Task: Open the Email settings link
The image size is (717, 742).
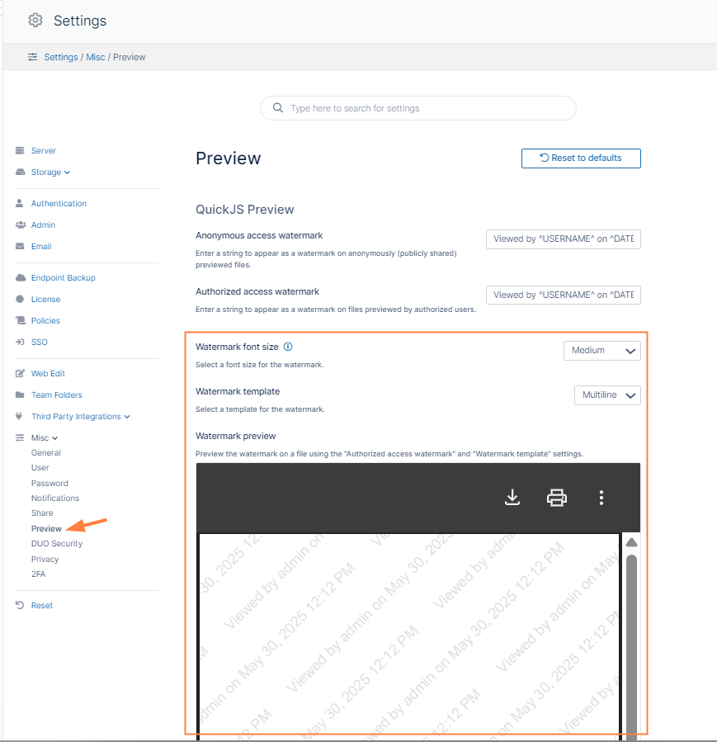Action: coord(41,246)
